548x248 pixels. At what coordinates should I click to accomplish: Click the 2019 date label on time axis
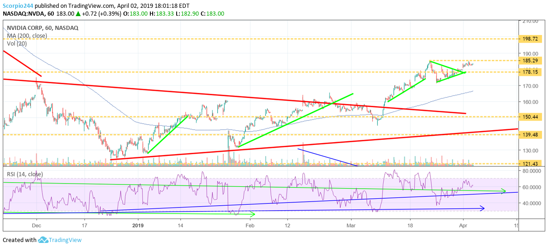coord(139,225)
